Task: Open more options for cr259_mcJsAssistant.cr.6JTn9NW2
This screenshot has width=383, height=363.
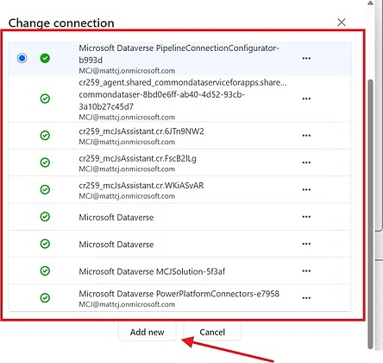Action: click(306, 136)
